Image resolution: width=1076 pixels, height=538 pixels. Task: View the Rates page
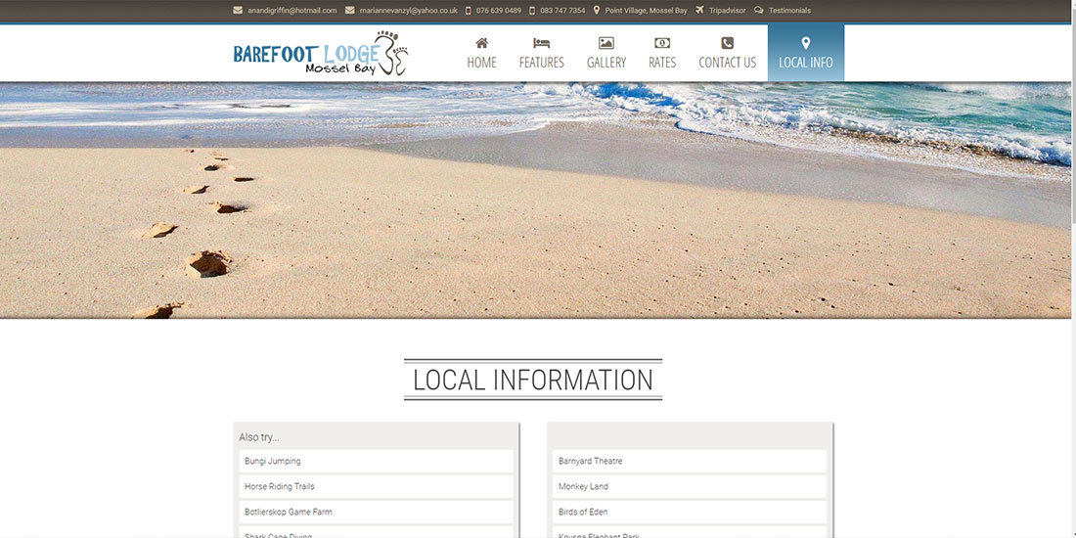click(x=662, y=53)
